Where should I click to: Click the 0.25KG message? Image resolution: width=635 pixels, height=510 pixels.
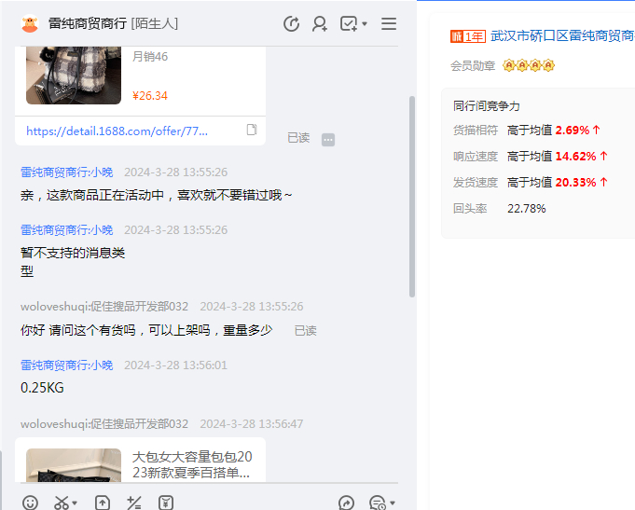point(42,388)
